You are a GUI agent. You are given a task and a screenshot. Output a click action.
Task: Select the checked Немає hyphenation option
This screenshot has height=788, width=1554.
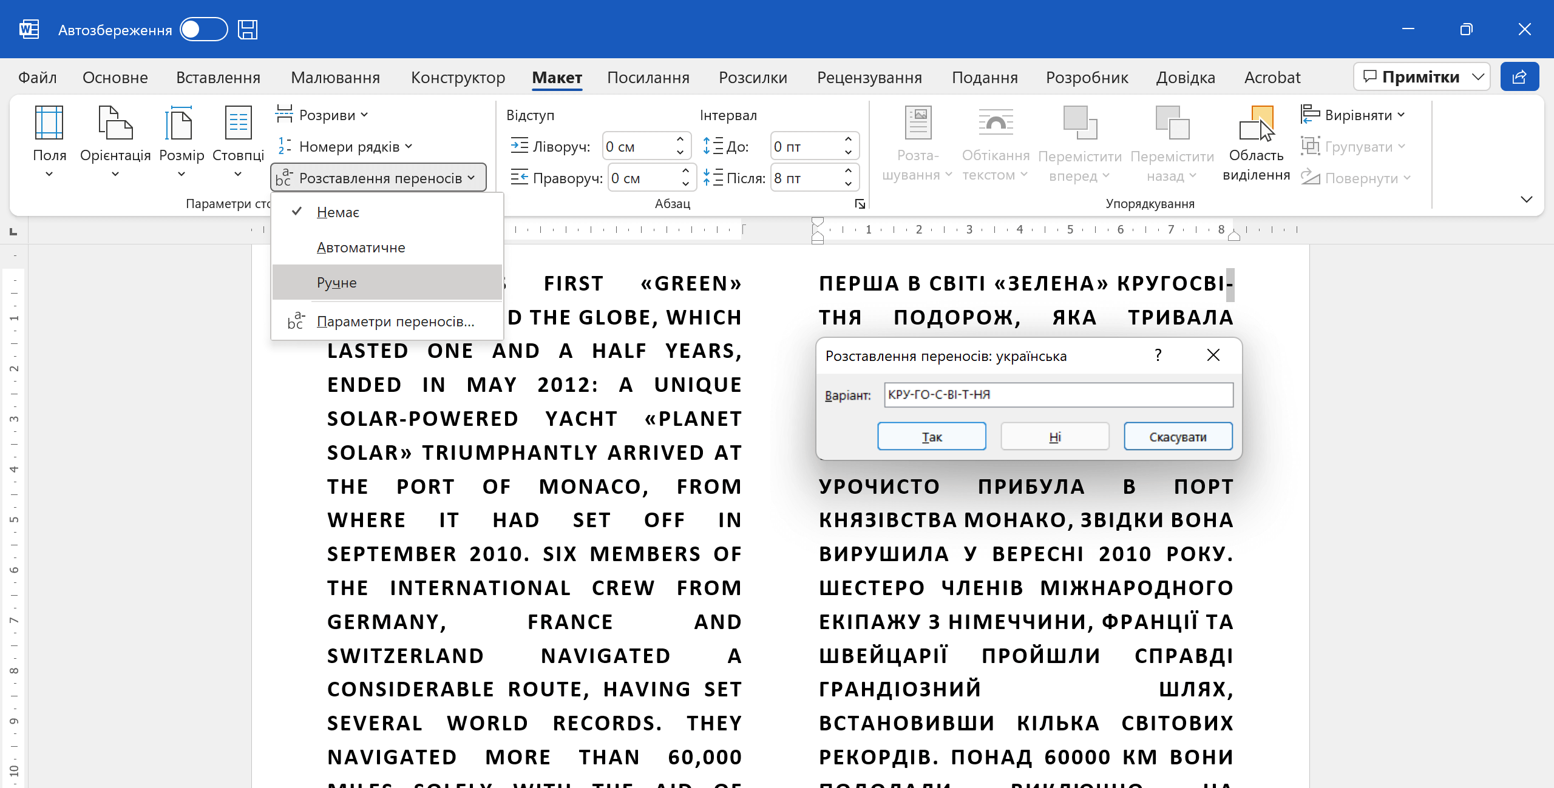[x=338, y=212]
